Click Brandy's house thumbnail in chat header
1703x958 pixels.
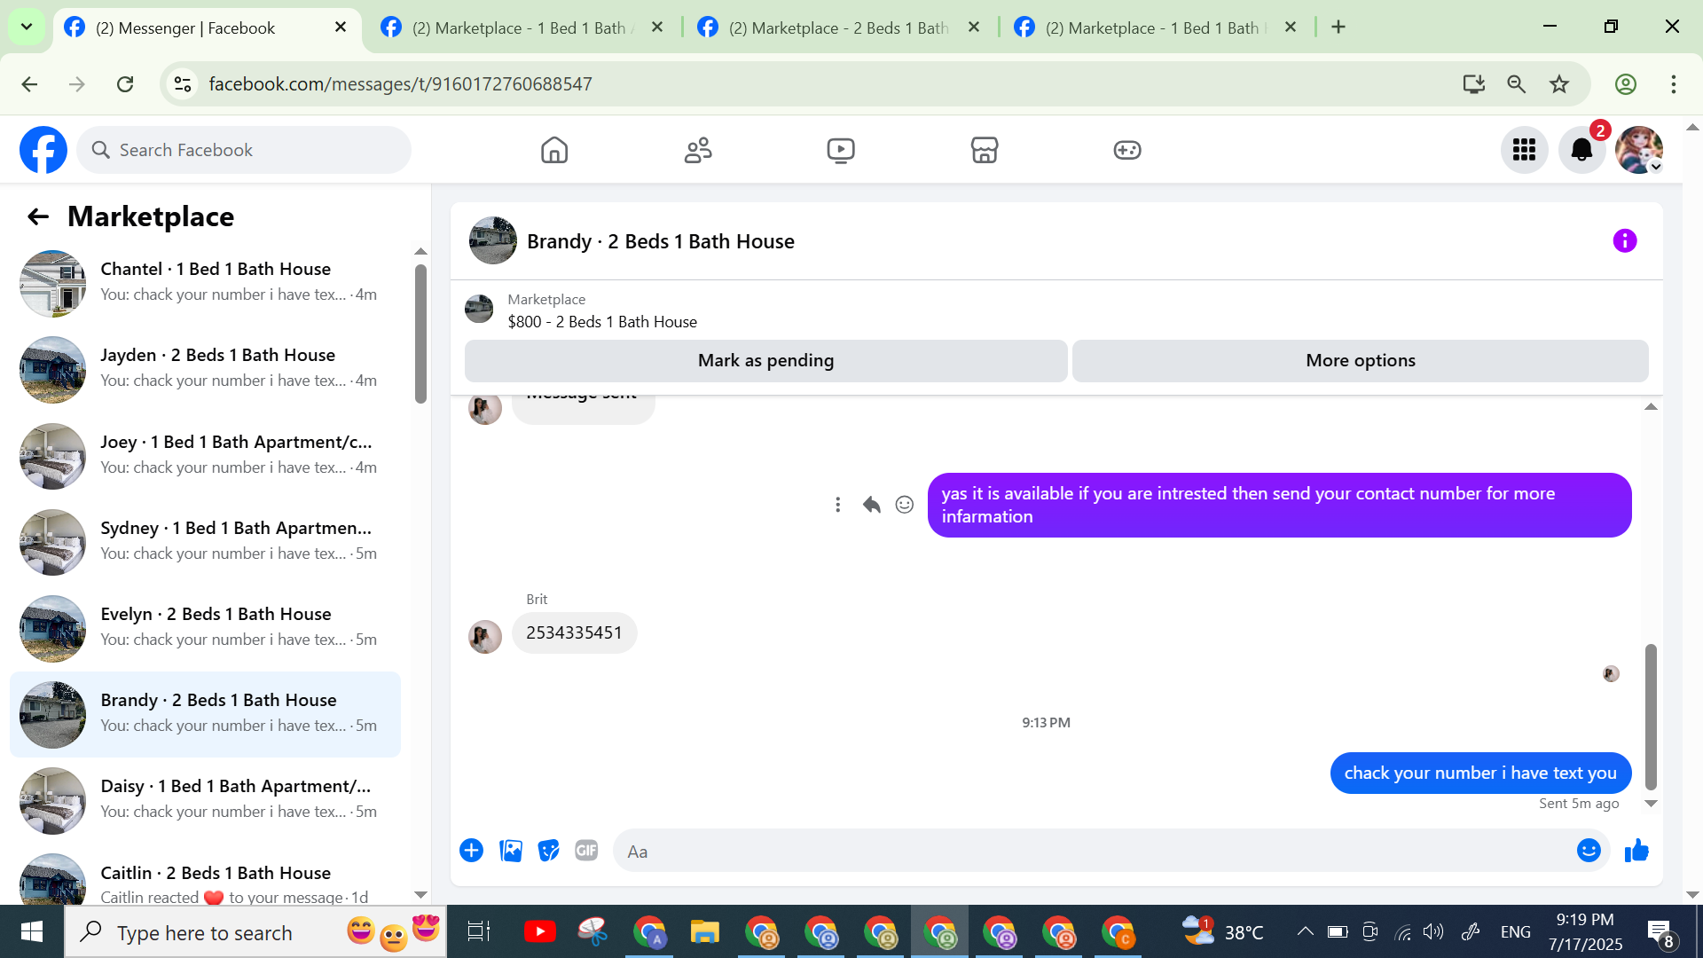[x=492, y=240]
